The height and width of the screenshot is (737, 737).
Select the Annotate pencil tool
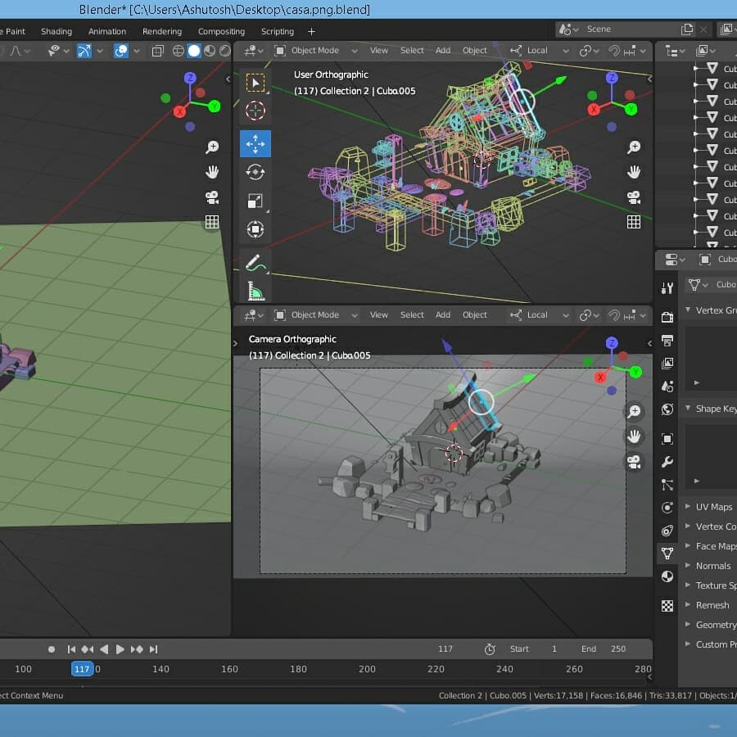coord(255,262)
